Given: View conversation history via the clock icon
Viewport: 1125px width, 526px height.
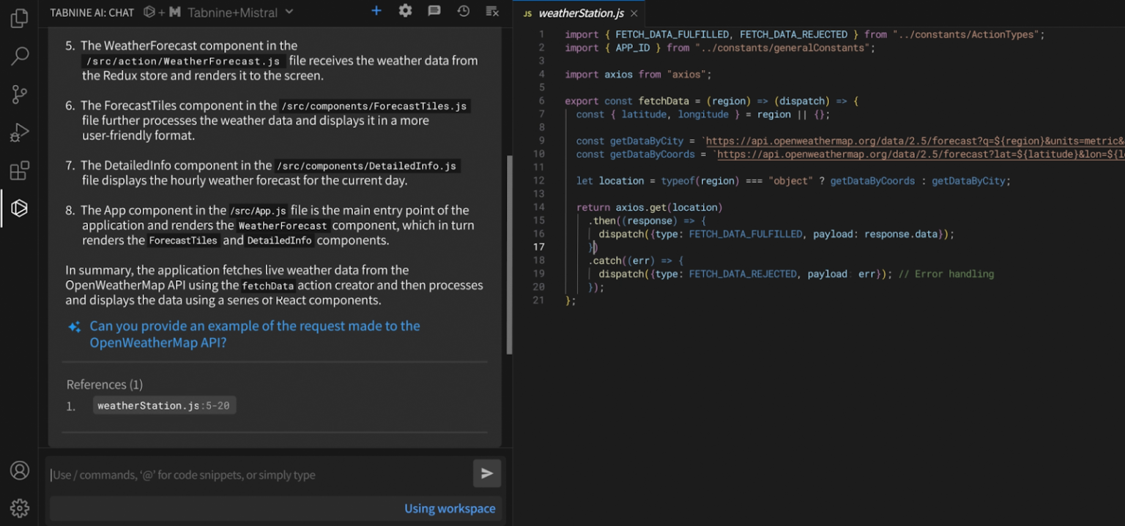Looking at the screenshot, I should [464, 10].
